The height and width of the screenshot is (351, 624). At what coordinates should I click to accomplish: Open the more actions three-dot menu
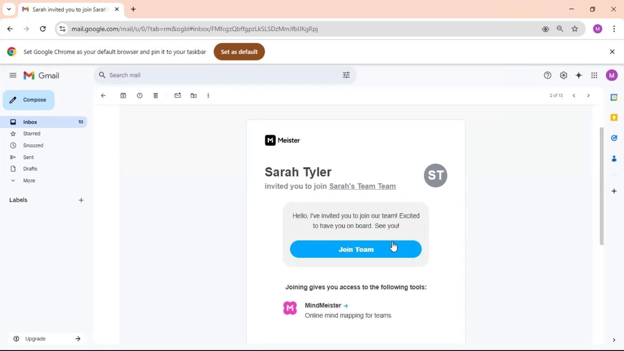click(208, 96)
